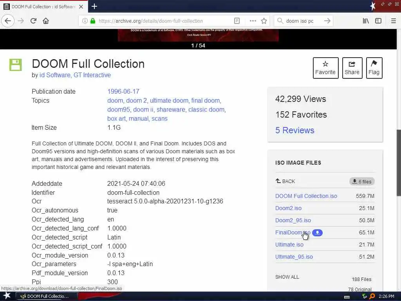
Task: Reload the current page
Action: 33,21
